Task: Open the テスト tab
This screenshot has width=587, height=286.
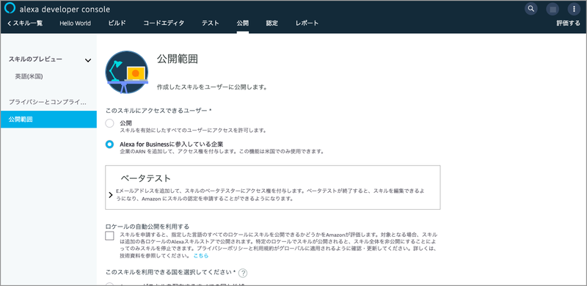Action: click(x=211, y=23)
